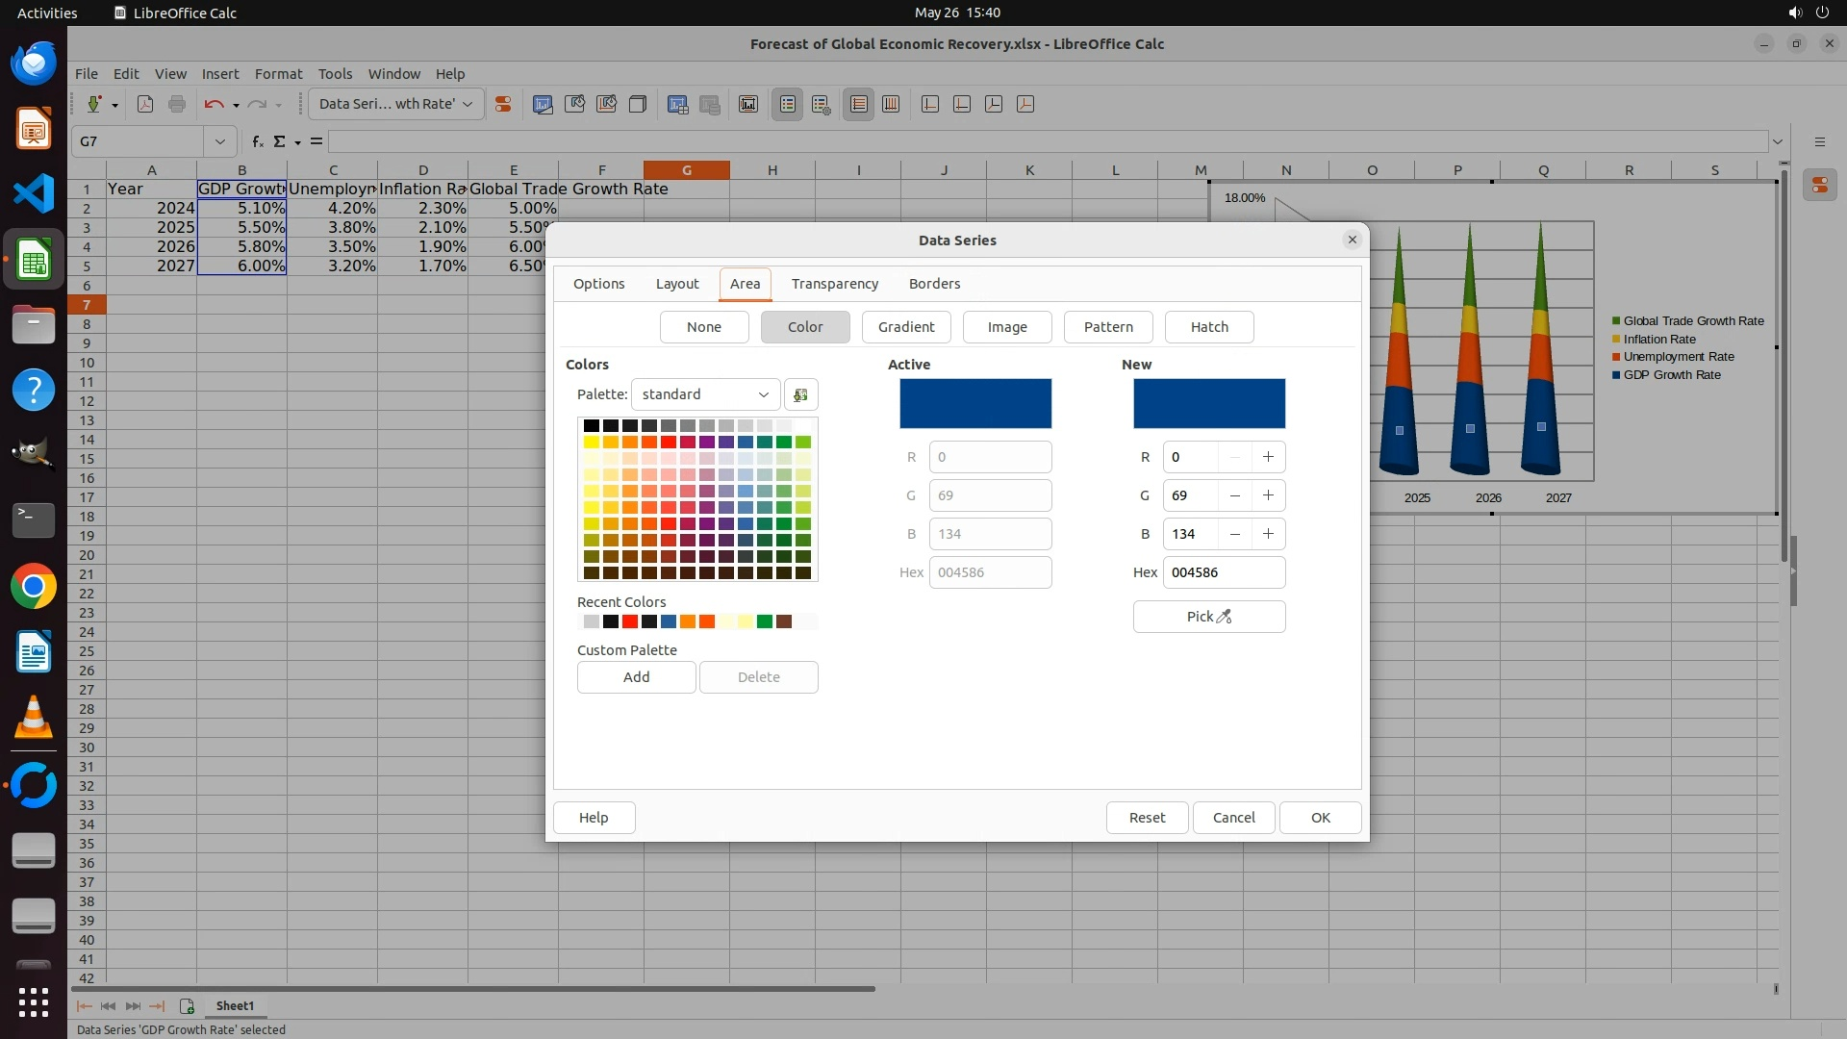Open the sidebar settings hamburger icon
1847x1039 pixels.
[1819, 141]
